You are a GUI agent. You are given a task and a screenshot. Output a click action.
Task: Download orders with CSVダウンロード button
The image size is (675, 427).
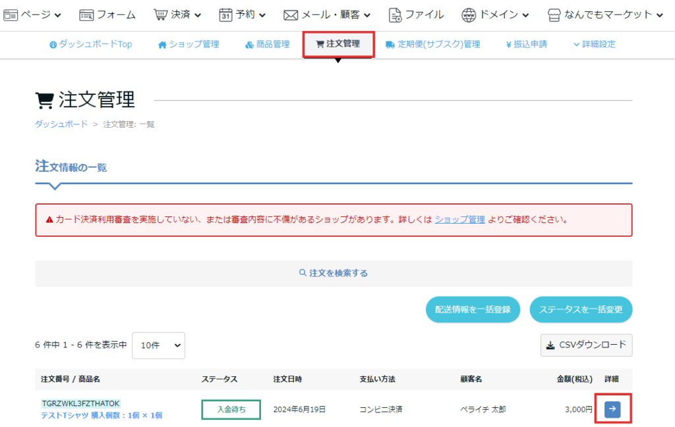point(586,345)
